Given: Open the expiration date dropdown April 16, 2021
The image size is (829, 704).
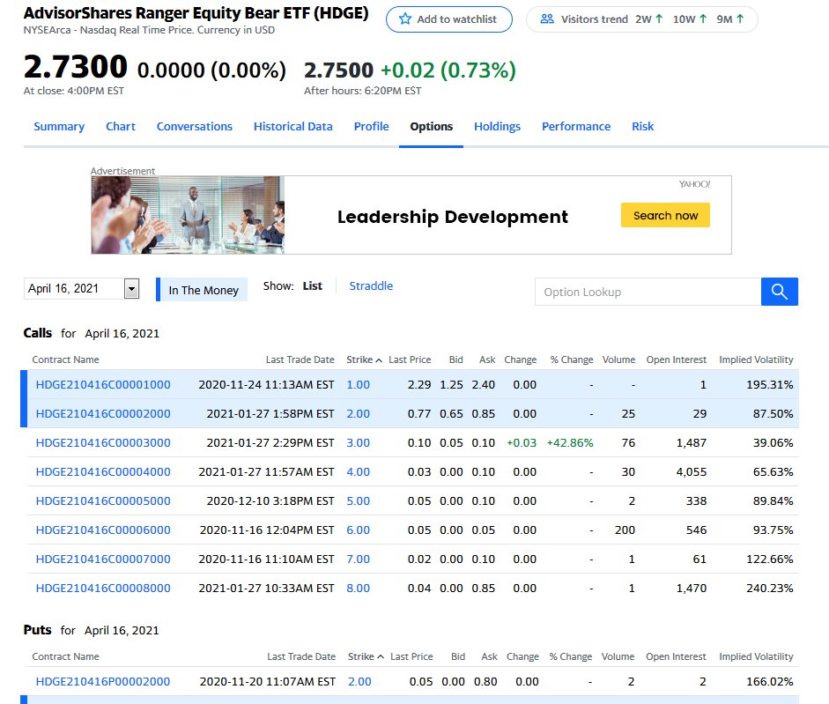Looking at the screenshot, I should 81,289.
